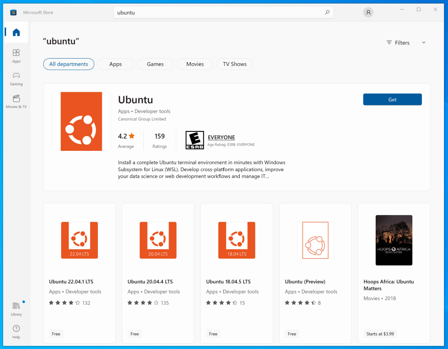Click Canonical Group Limited publisher text
The image size is (448, 349).
click(x=142, y=119)
